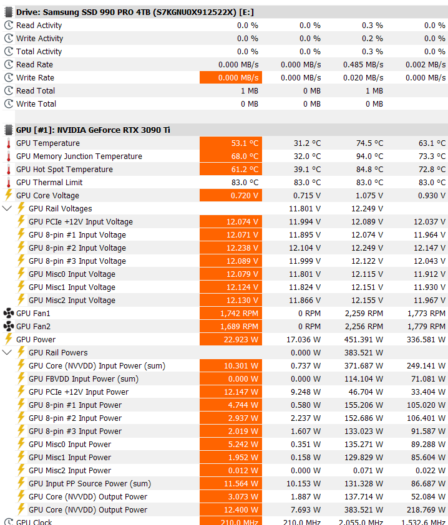
Task: Click the GPU 8-pin #1 Input Power label
Action: [75, 405]
